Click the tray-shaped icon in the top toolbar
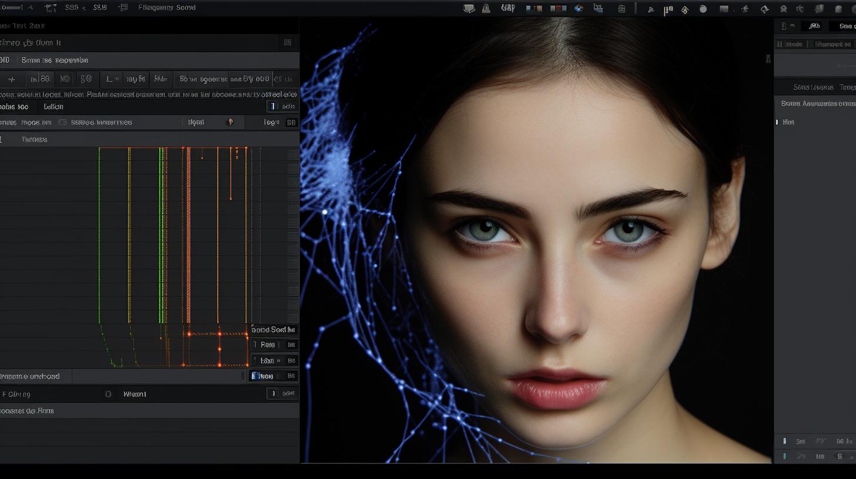This screenshot has height=479, width=856. [x=469, y=8]
